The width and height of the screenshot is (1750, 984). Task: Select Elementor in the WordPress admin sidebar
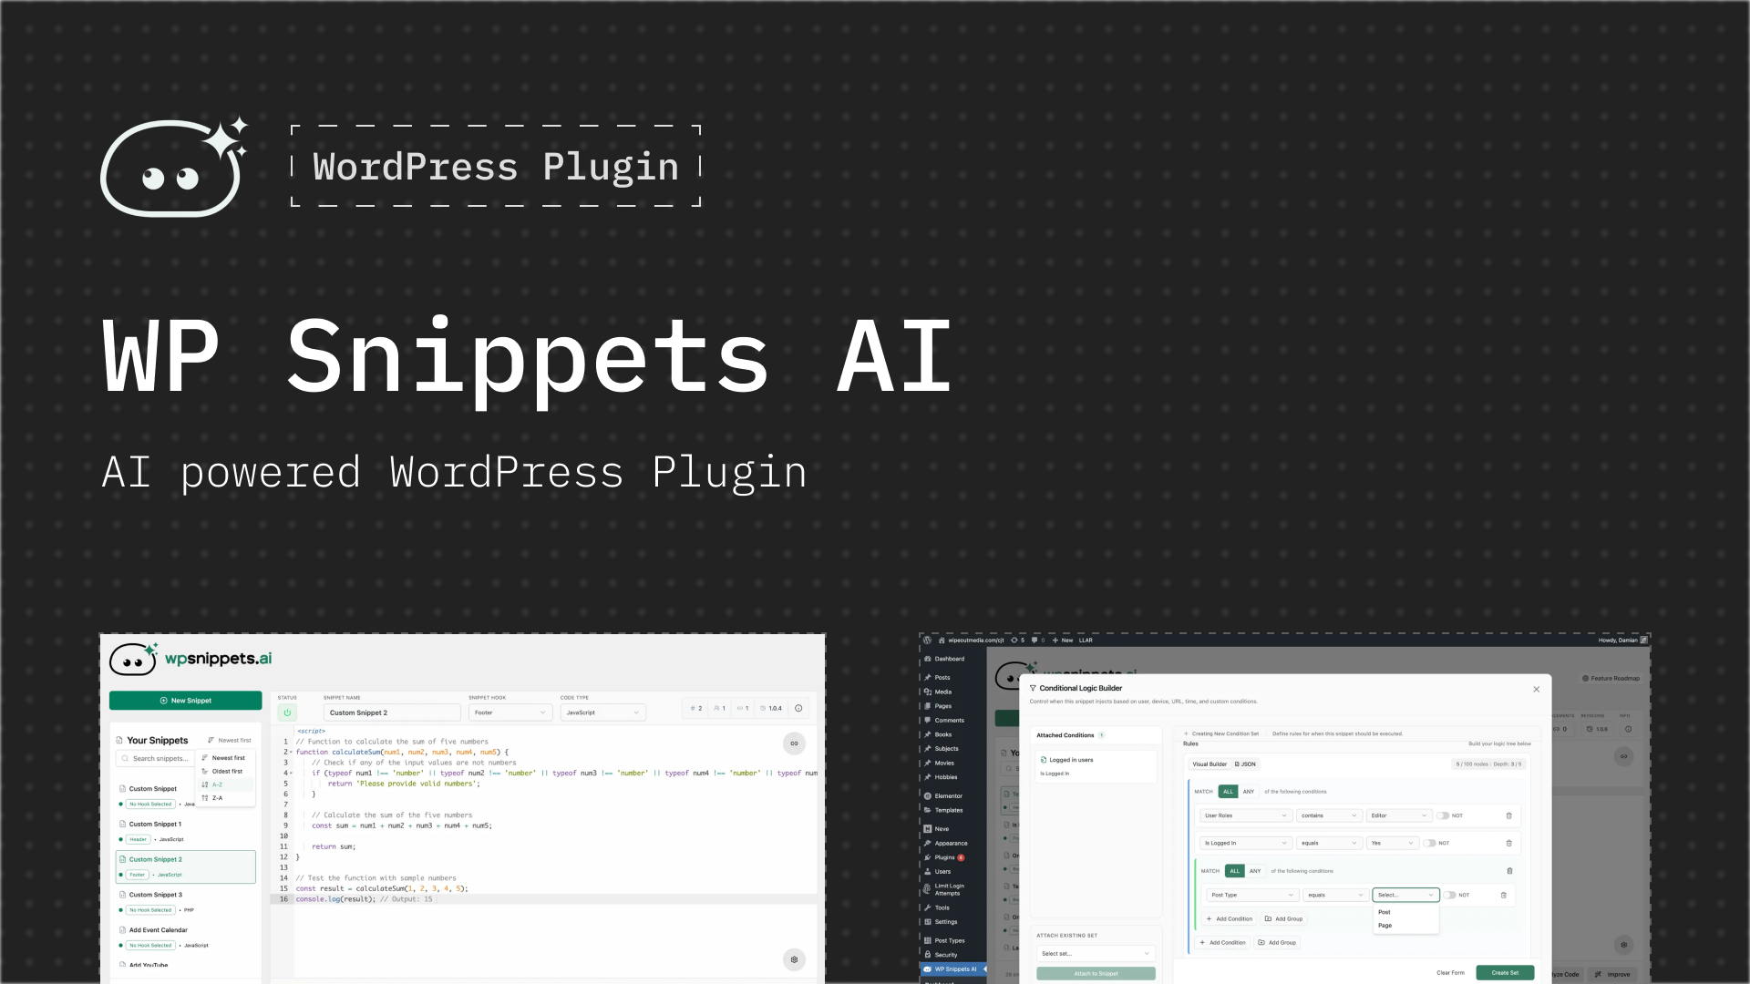[948, 796]
